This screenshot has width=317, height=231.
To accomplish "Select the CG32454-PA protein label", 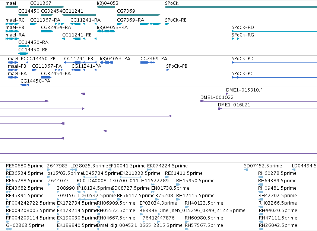I will pyautogui.click(x=56, y=74).
